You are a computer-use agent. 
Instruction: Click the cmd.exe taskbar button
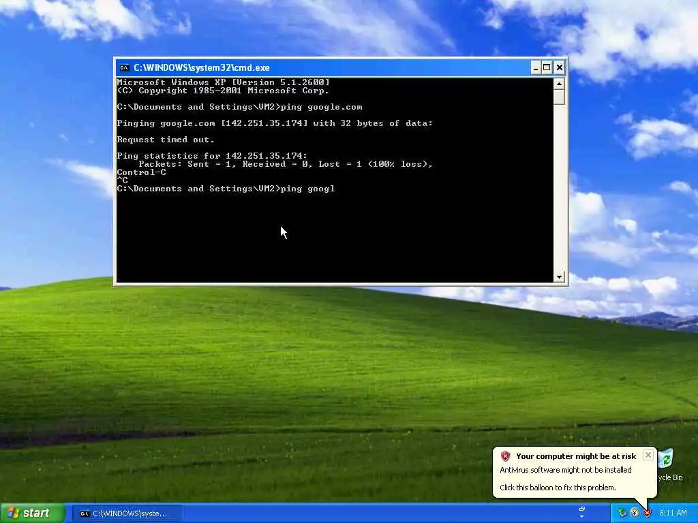tap(127, 513)
